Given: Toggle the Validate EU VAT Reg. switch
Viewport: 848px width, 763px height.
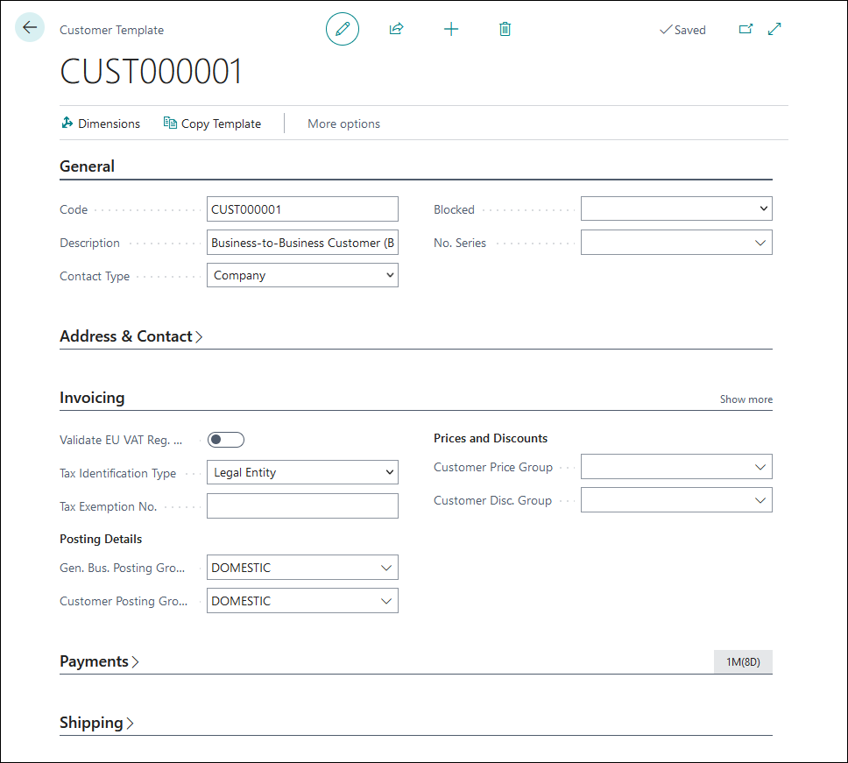Looking at the screenshot, I should pyautogui.click(x=226, y=440).
